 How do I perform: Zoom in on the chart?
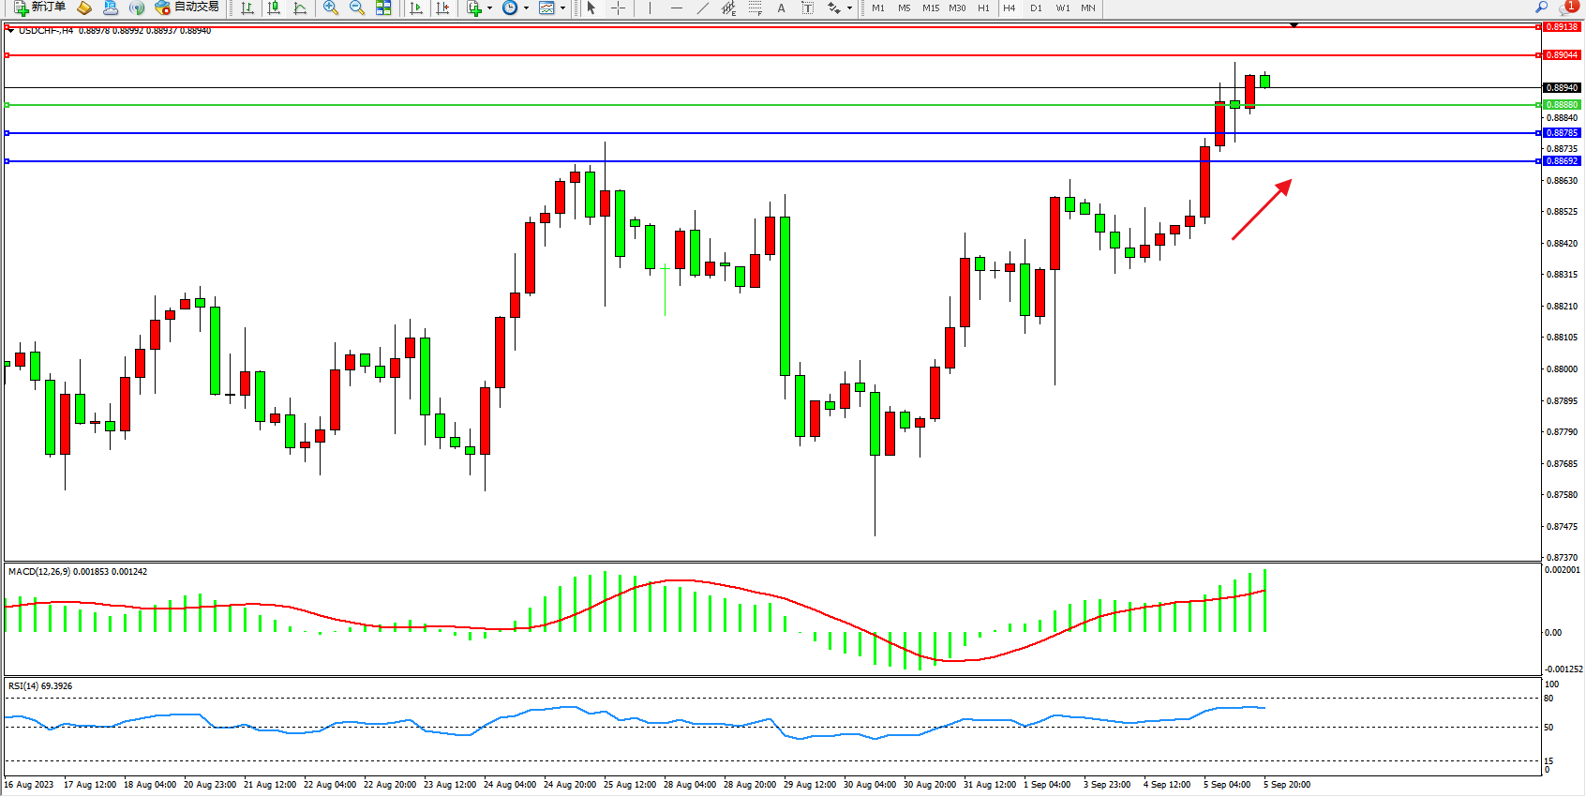331,8
